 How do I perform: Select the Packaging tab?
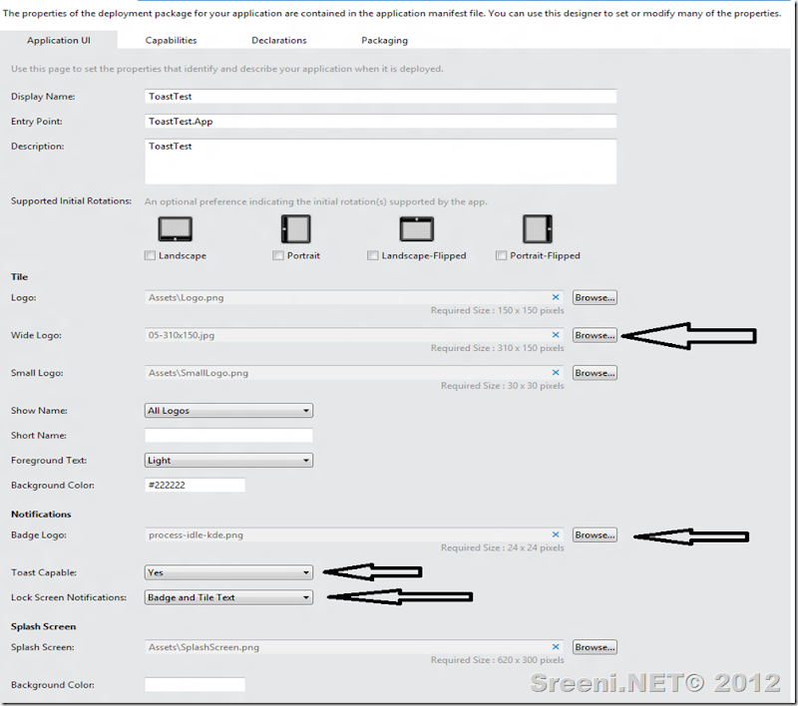click(384, 40)
